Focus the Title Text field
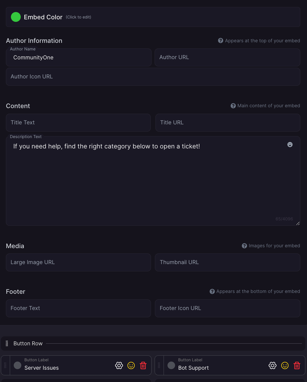The width and height of the screenshot is (307, 382). pyautogui.click(x=78, y=123)
